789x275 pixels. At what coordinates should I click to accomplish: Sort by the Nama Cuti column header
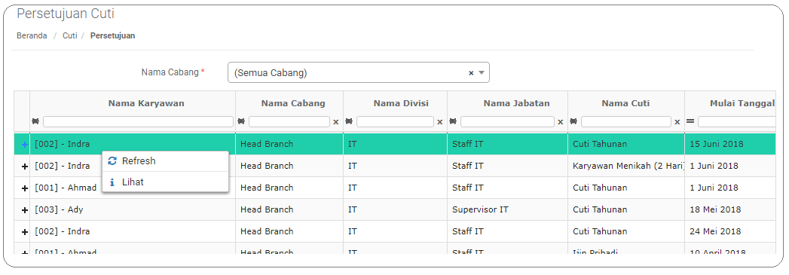[x=625, y=103]
